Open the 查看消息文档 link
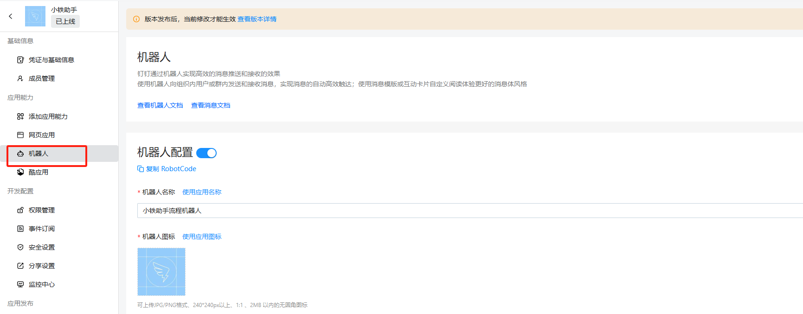Viewport: 803px width, 314px height. click(211, 105)
